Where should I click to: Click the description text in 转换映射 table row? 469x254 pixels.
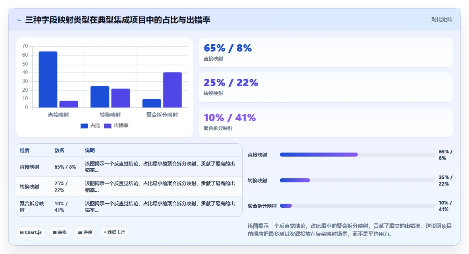160,187
